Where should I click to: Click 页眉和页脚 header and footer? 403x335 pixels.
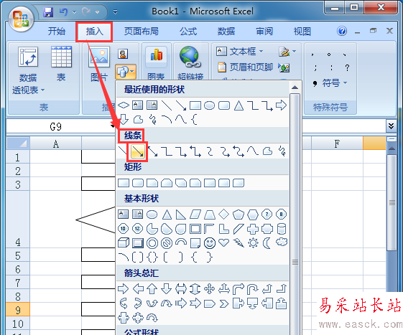(x=245, y=67)
